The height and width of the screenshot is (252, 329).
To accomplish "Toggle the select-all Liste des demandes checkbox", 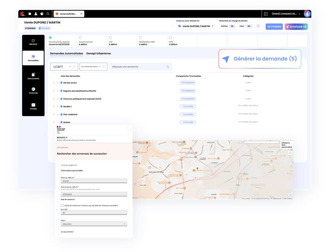I will coord(58,76).
